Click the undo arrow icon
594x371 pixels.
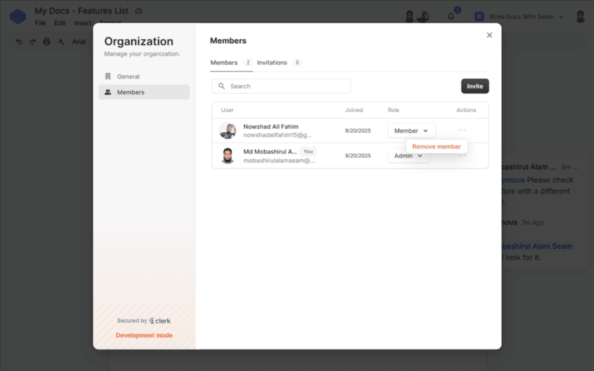coord(19,42)
